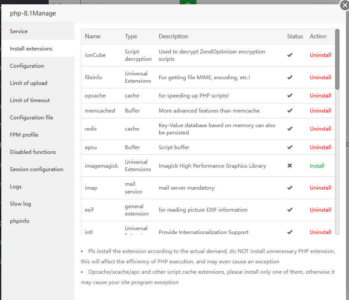
Task: Toggle the memcached extension status mark
Action: point(290,110)
